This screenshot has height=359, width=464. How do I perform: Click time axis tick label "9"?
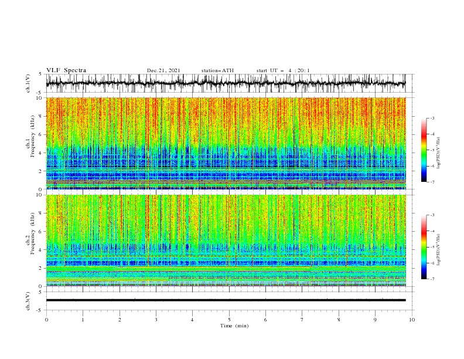(375, 320)
